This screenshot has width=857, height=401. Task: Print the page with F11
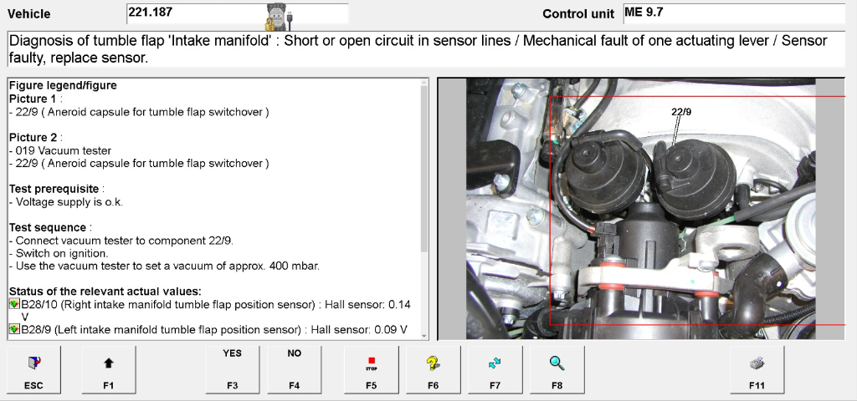[x=757, y=370]
